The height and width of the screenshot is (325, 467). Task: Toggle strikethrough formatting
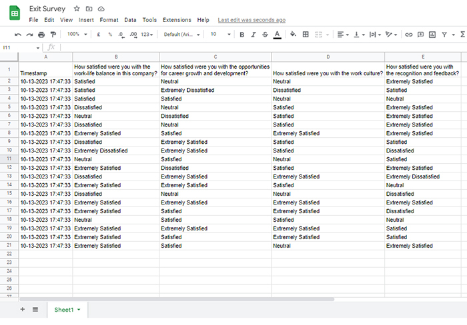click(x=265, y=35)
